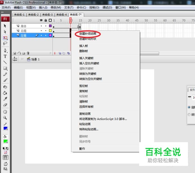Image resolution: width=195 pixels, height=173 pixels.
Task: Switch to the 未命名-1 document tab
Action: pos(19,15)
